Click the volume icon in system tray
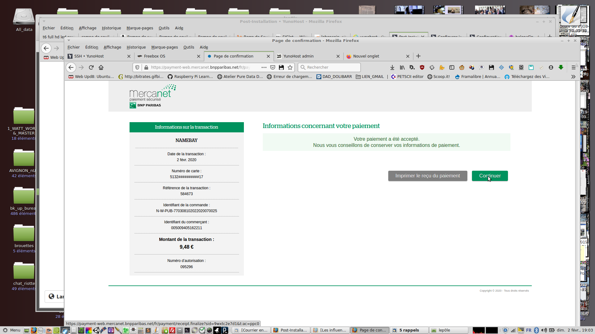Screen dimensions: 595x334 [544, 330]
